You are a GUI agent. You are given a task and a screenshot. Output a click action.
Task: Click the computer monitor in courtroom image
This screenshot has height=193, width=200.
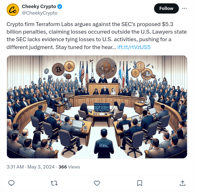[x=102, y=107]
